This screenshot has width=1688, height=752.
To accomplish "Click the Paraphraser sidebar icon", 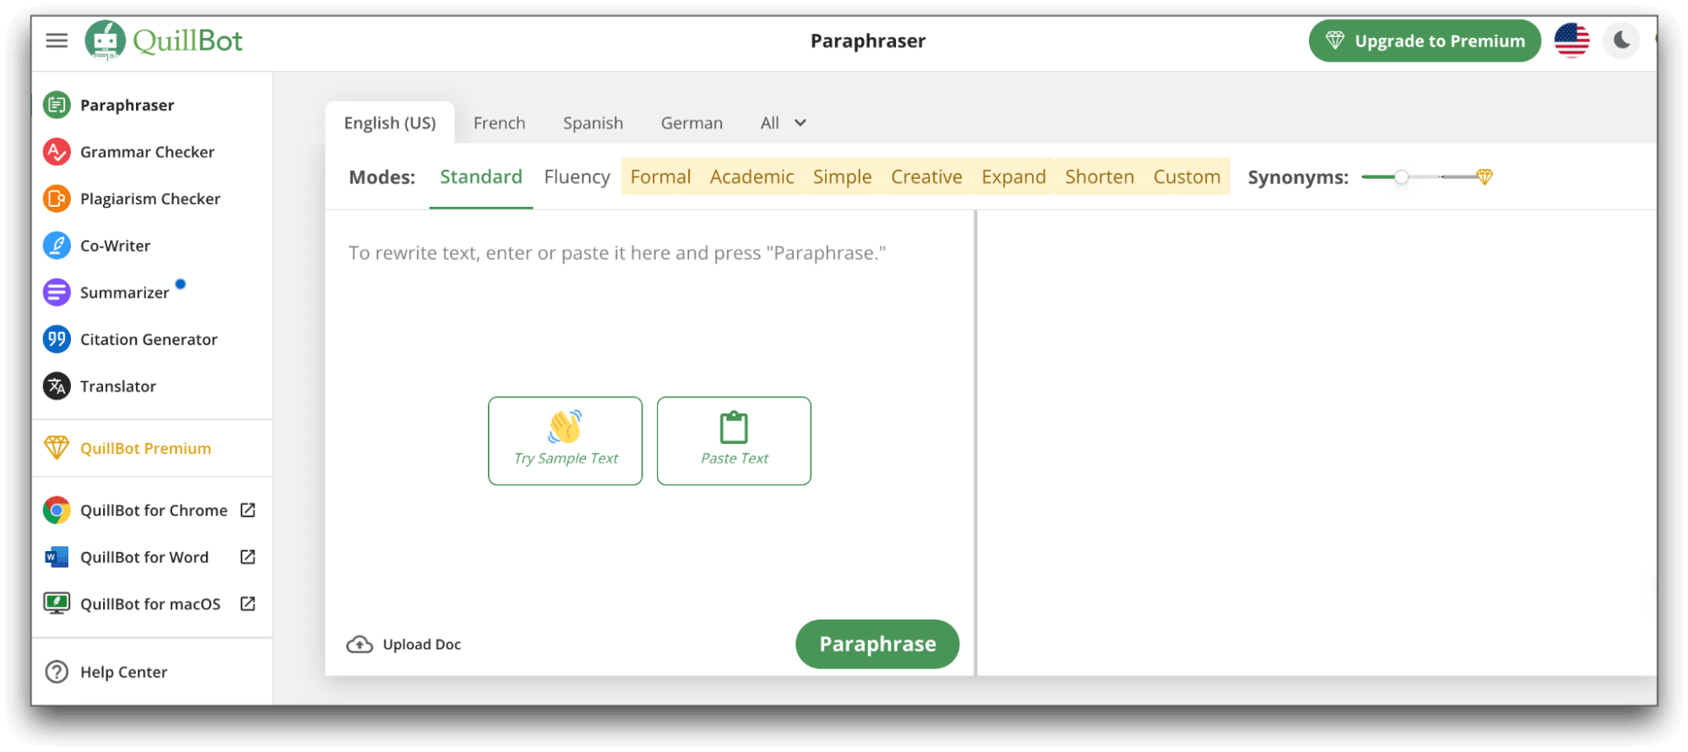I will pos(57,105).
